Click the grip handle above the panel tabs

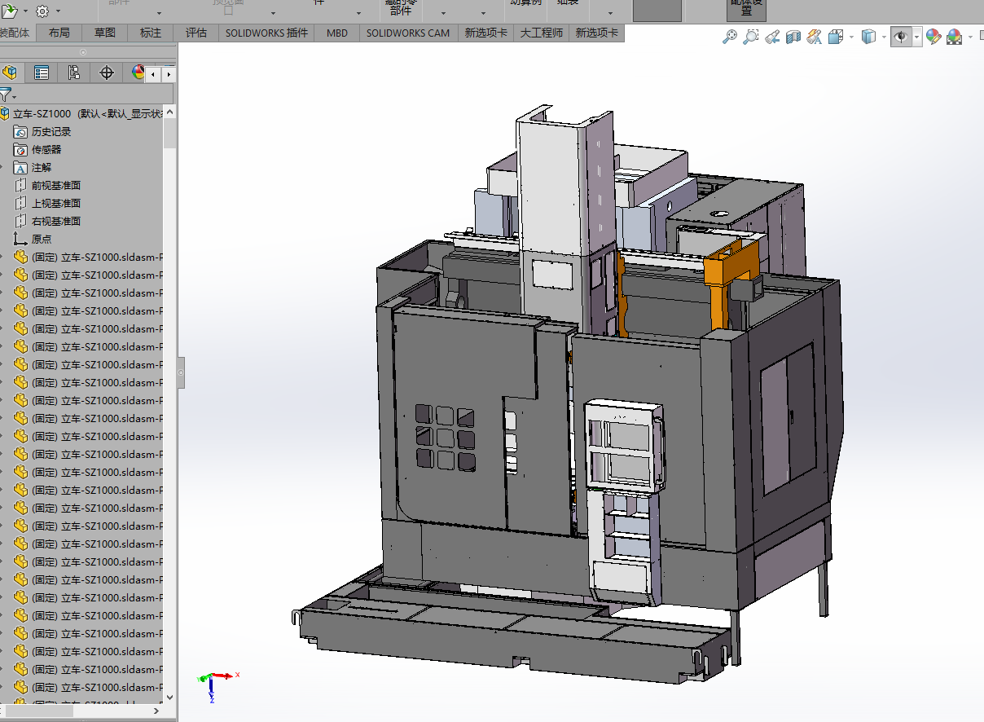(82, 52)
